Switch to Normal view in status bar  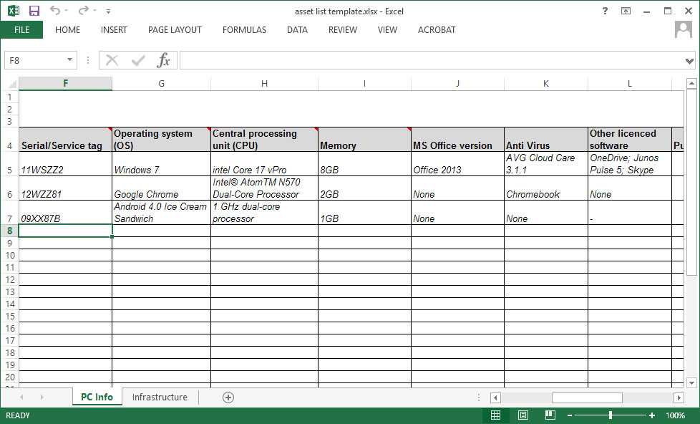point(495,415)
